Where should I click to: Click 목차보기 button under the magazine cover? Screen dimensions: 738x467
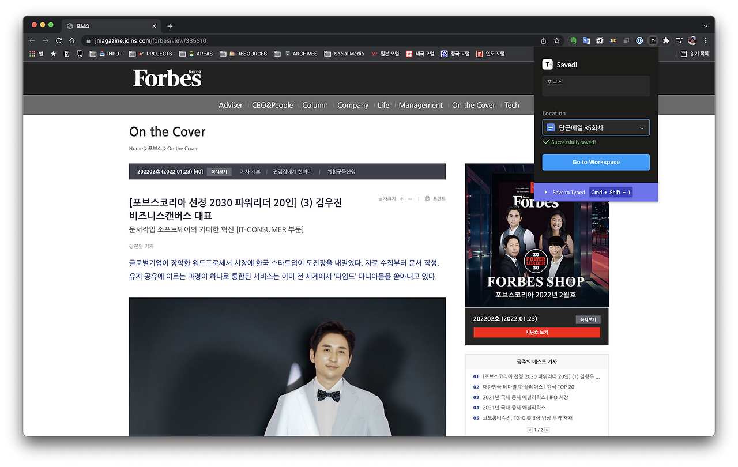588,319
